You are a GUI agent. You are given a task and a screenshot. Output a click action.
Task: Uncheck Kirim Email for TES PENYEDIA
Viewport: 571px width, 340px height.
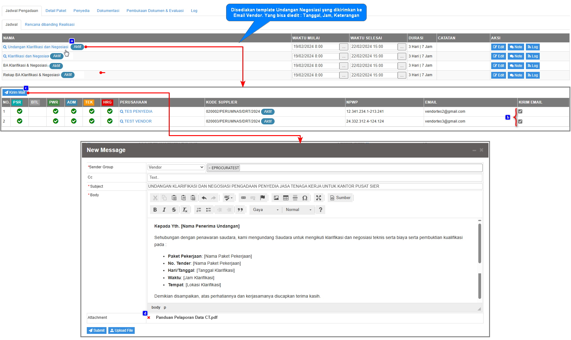point(520,111)
